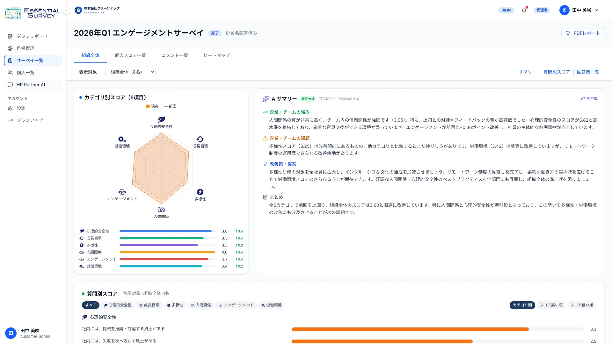This screenshot has width=612, height=344.
Task: Click the 心理的安全性 leaf icon on the radar chart
Action: click(x=161, y=119)
